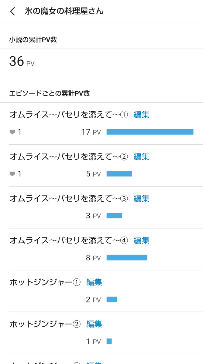Viewport: 203px width, 364px height.
Task: Select episode title ホットジンジャー②
Action: click(45, 324)
